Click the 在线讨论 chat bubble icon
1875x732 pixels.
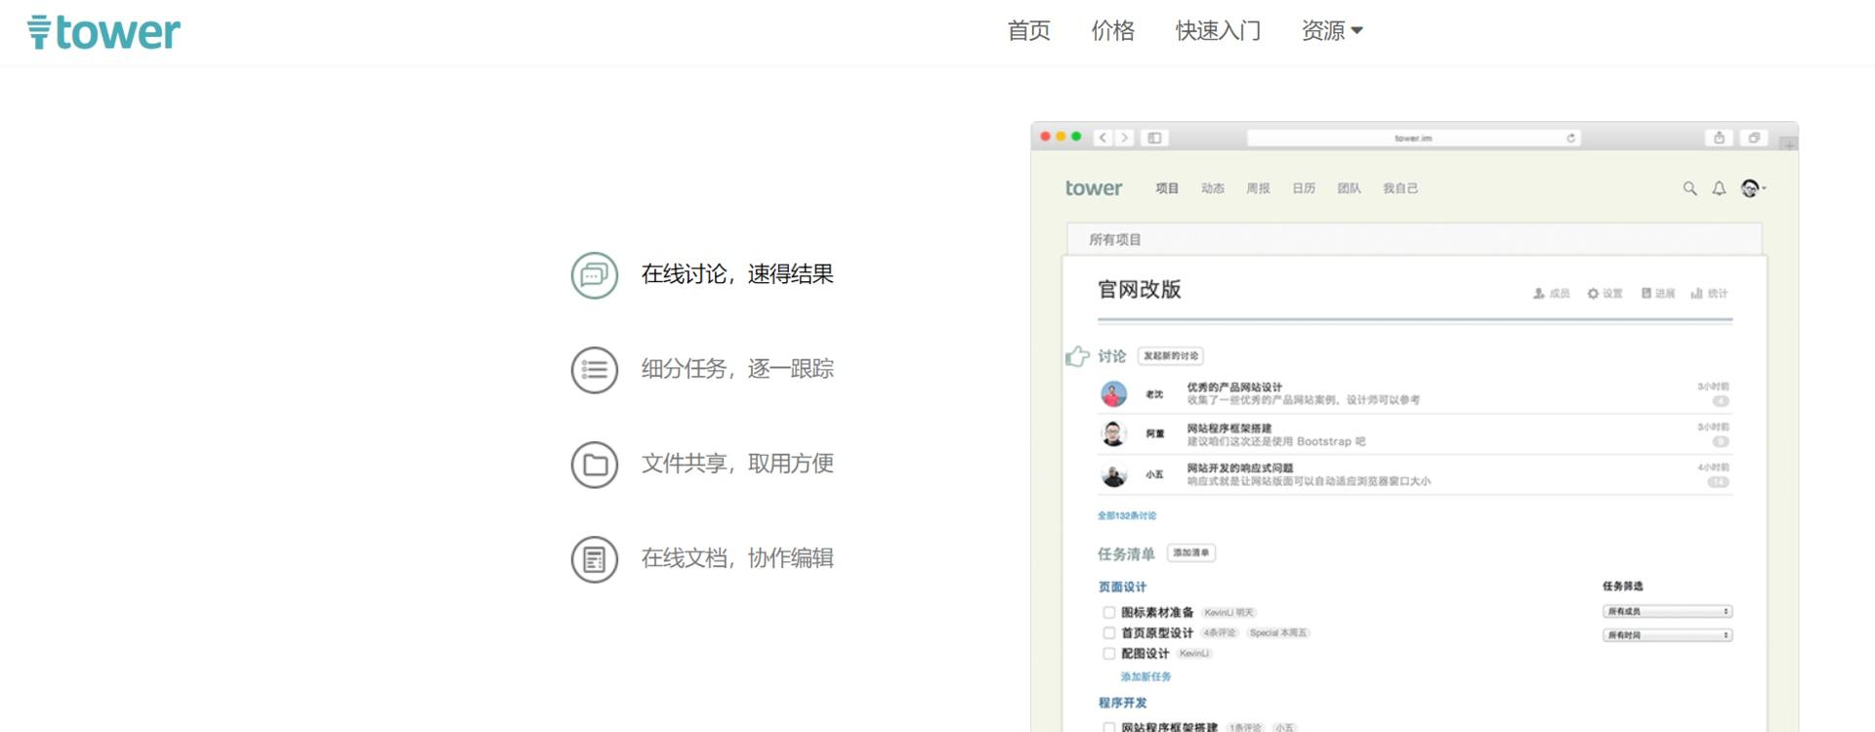tap(595, 275)
